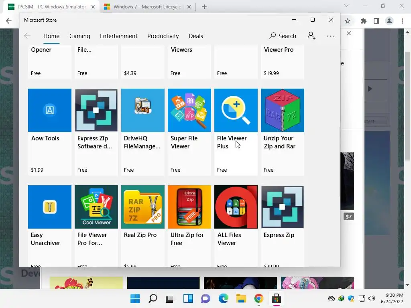Click Search in Microsoft Store
Screen dimensions: 411x308
[x=283, y=36]
